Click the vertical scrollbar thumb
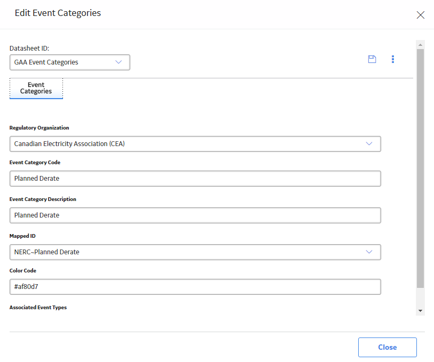434x362 pixels. tap(420, 168)
